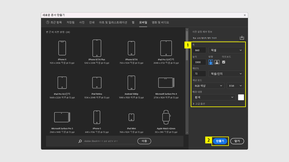
Task: Open the 아트 및 일러스트레이션 tab
Action: click(x=113, y=22)
